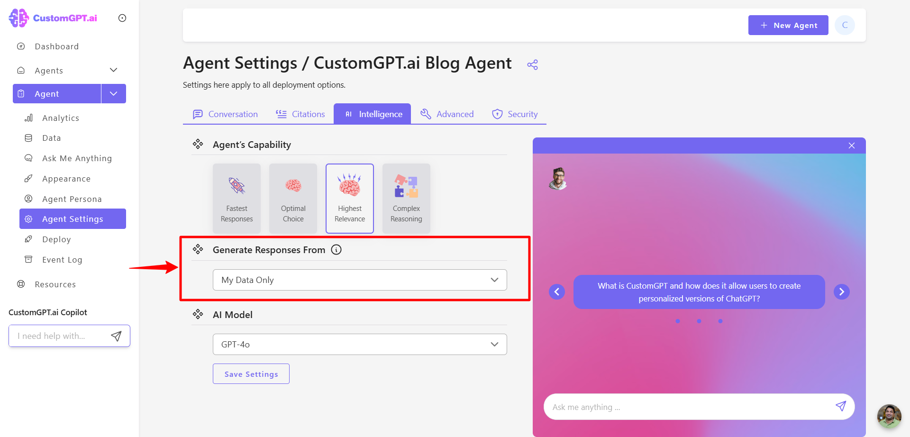Click the icon beside the Agent's Capability heading
The image size is (910, 437).
tap(198, 144)
